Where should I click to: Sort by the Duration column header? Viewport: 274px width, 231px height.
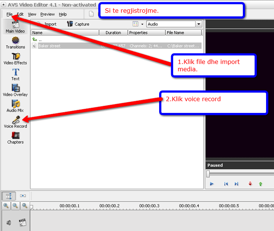(x=113, y=33)
